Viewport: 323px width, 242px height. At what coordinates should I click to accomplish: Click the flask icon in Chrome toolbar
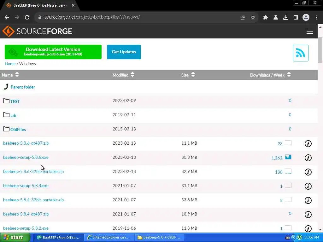[276, 18]
